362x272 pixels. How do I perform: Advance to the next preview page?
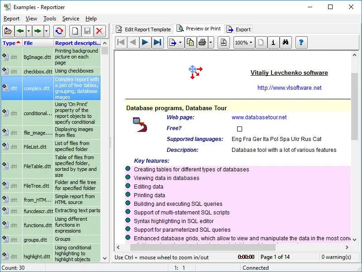click(x=145, y=42)
